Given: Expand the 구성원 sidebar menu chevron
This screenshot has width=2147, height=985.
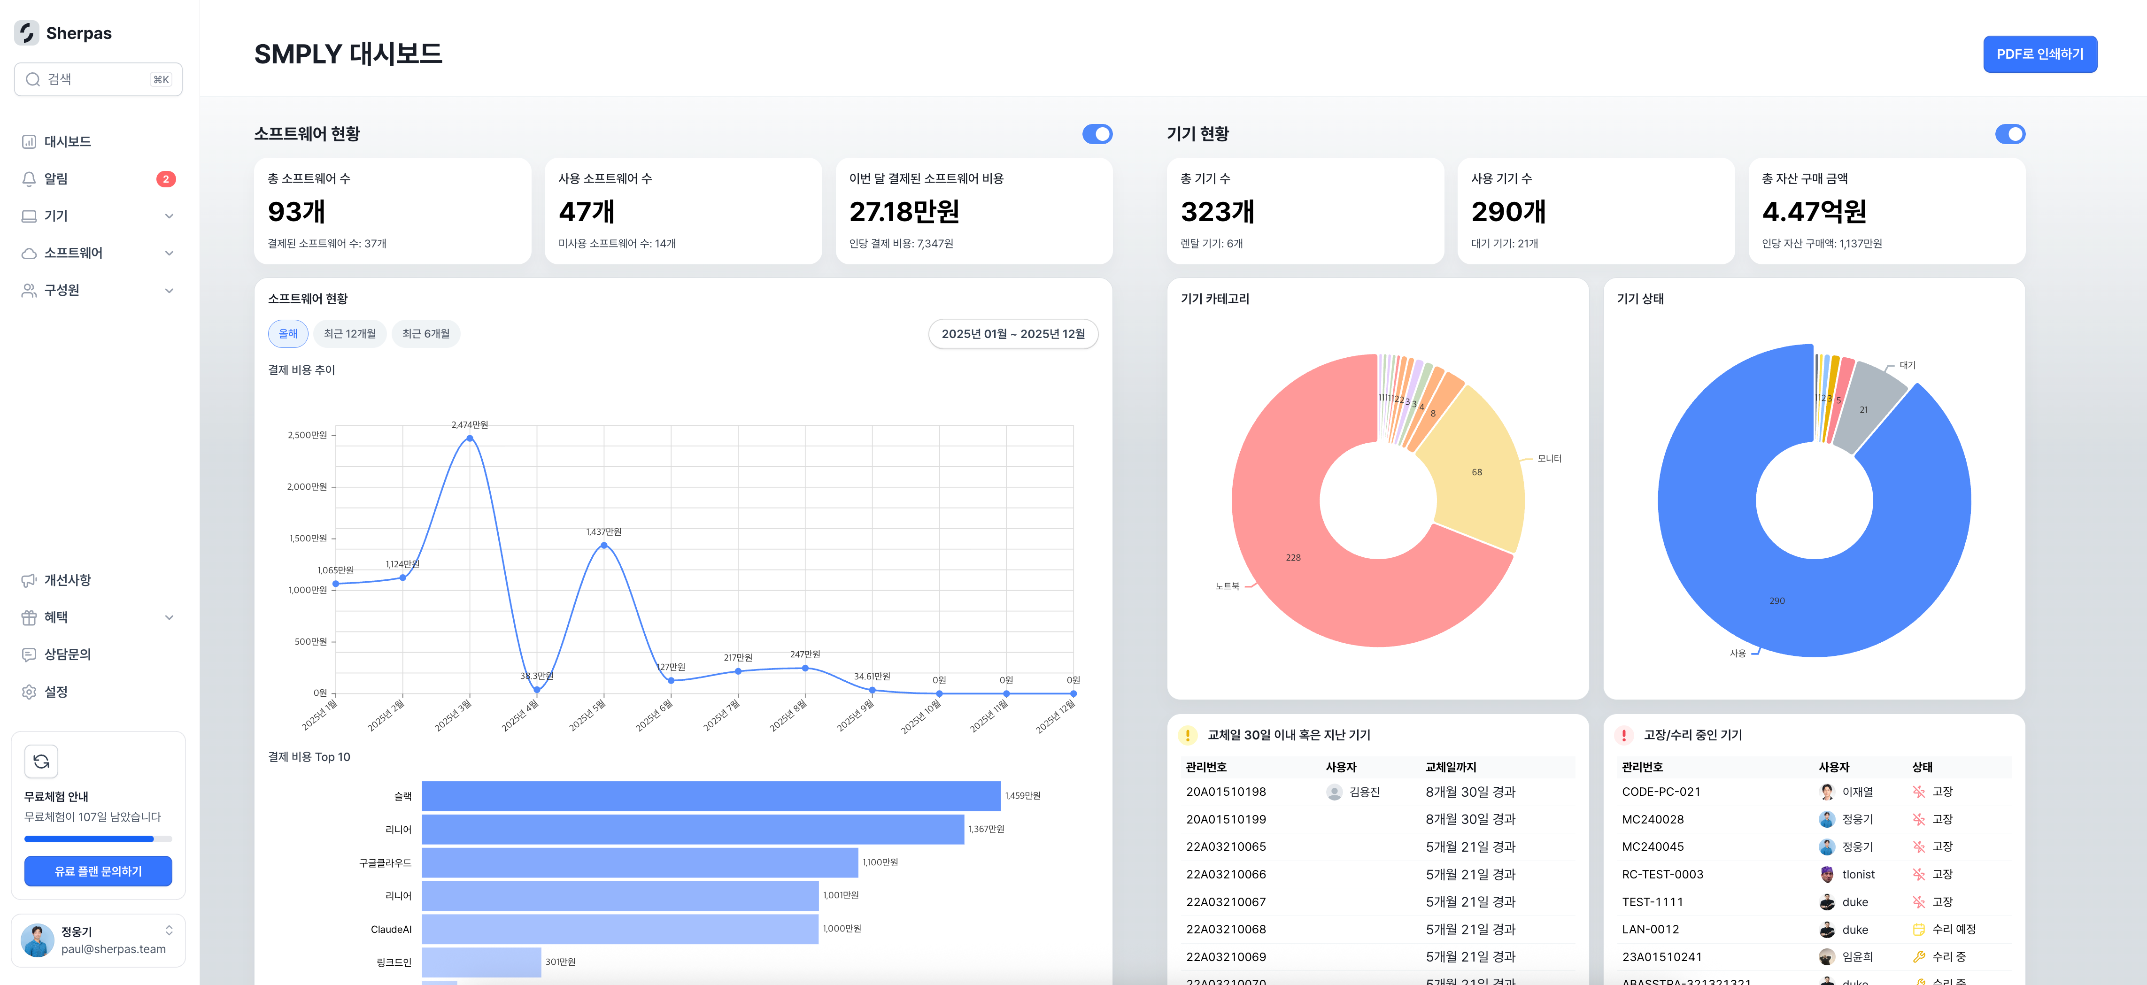Looking at the screenshot, I should click(x=169, y=291).
